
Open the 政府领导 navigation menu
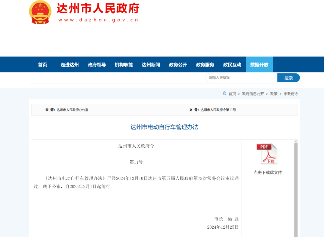coord(97,64)
